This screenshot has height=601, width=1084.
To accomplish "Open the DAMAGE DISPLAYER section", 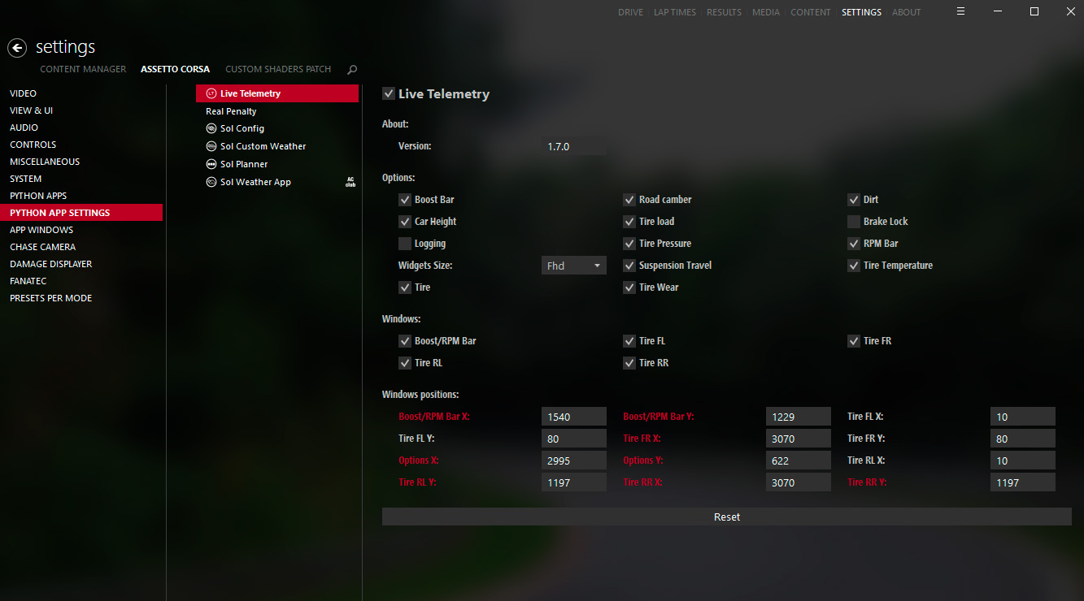I will 81,264.
